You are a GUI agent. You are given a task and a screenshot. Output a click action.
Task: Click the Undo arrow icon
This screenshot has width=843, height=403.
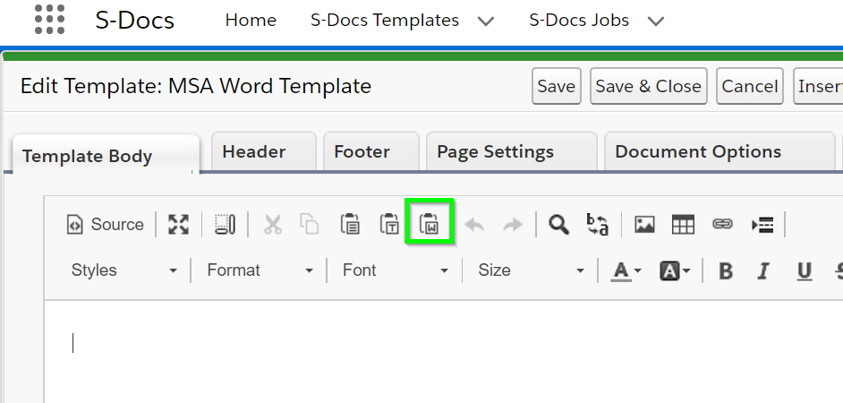[x=474, y=225]
